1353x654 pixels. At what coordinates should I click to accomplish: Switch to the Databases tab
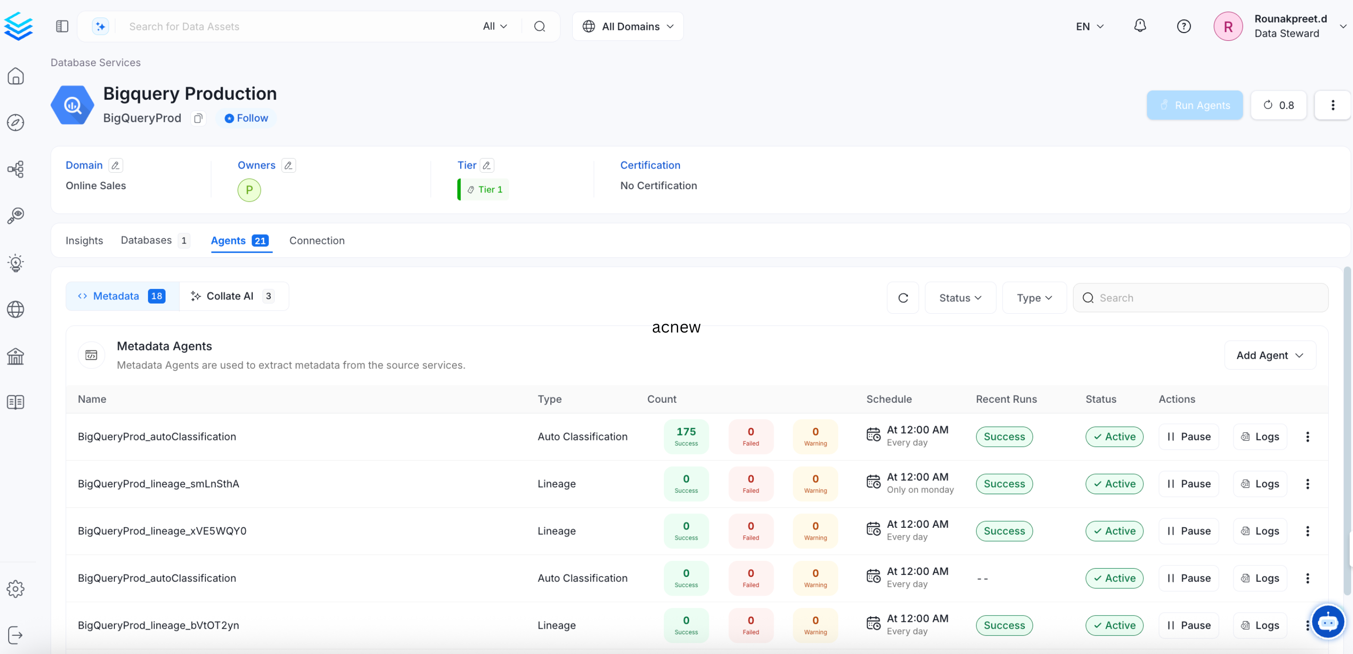click(x=147, y=240)
